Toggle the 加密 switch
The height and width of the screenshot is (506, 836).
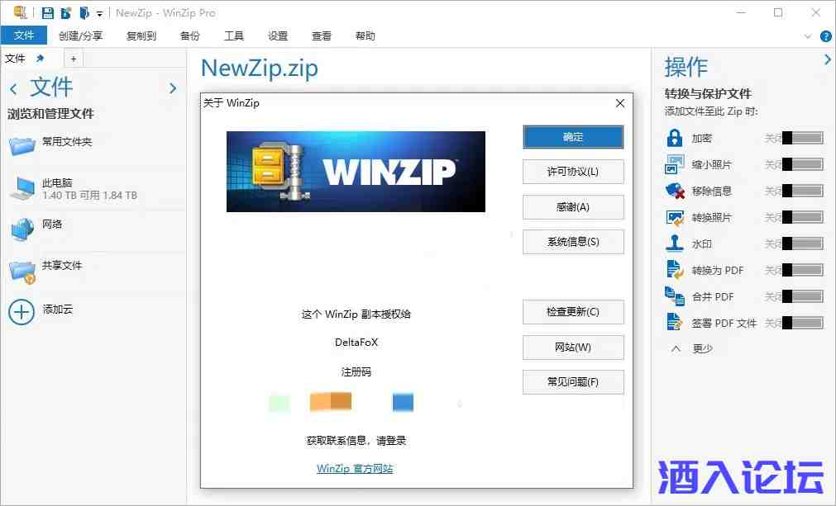click(x=803, y=139)
